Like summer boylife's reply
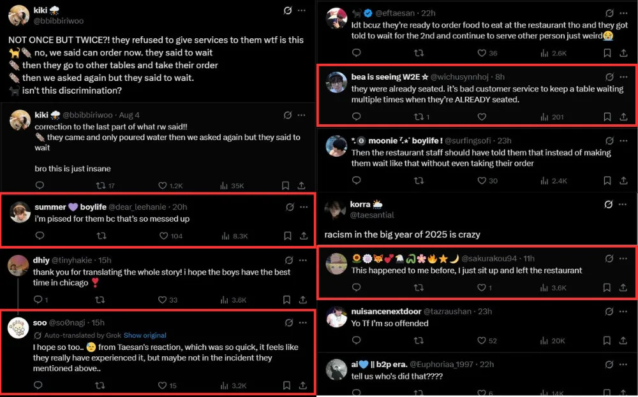Viewport: 638px width, 397px height. (161, 236)
